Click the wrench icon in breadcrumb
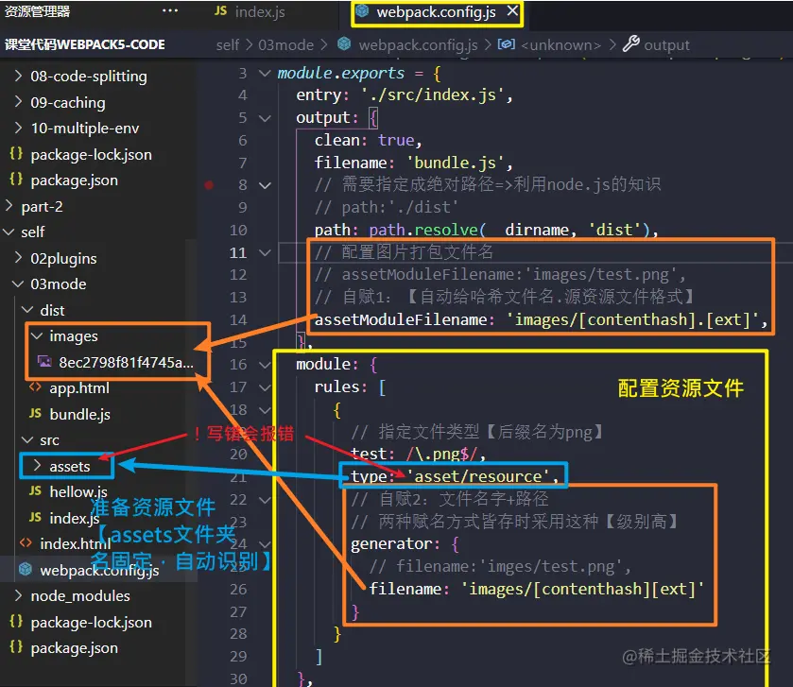 630,44
